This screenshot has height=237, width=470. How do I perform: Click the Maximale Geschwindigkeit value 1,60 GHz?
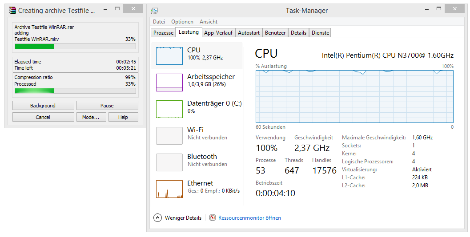click(x=422, y=137)
